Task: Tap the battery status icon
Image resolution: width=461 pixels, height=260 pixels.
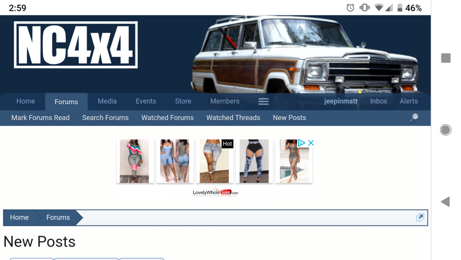Action: [x=400, y=8]
